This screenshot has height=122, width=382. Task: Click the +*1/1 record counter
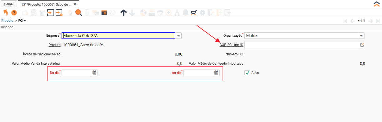pos(361,21)
